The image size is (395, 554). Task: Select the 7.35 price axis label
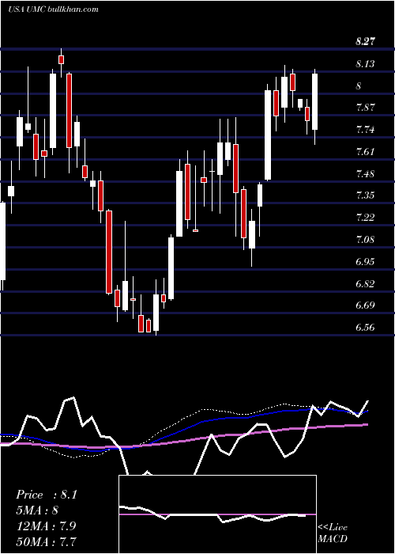[365, 195]
